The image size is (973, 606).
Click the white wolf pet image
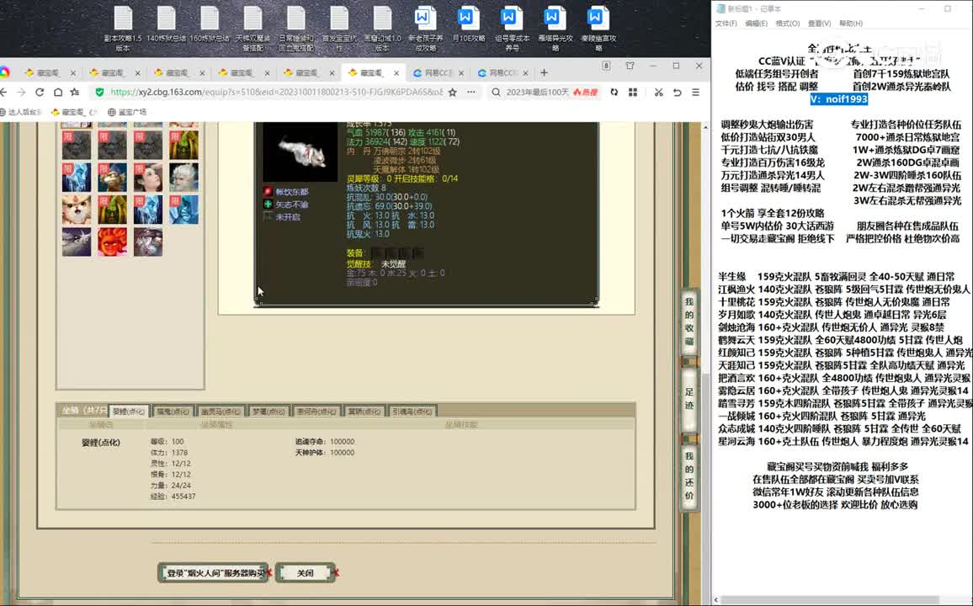(x=300, y=152)
